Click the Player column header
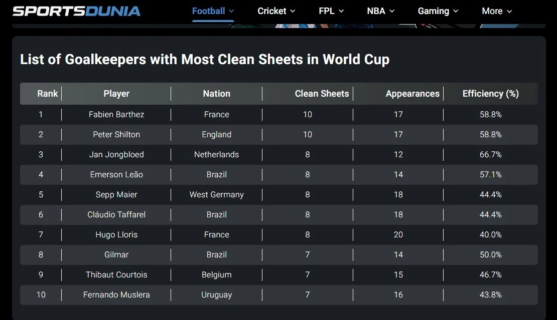Screen dimensions: 557x320 click(x=116, y=94)
